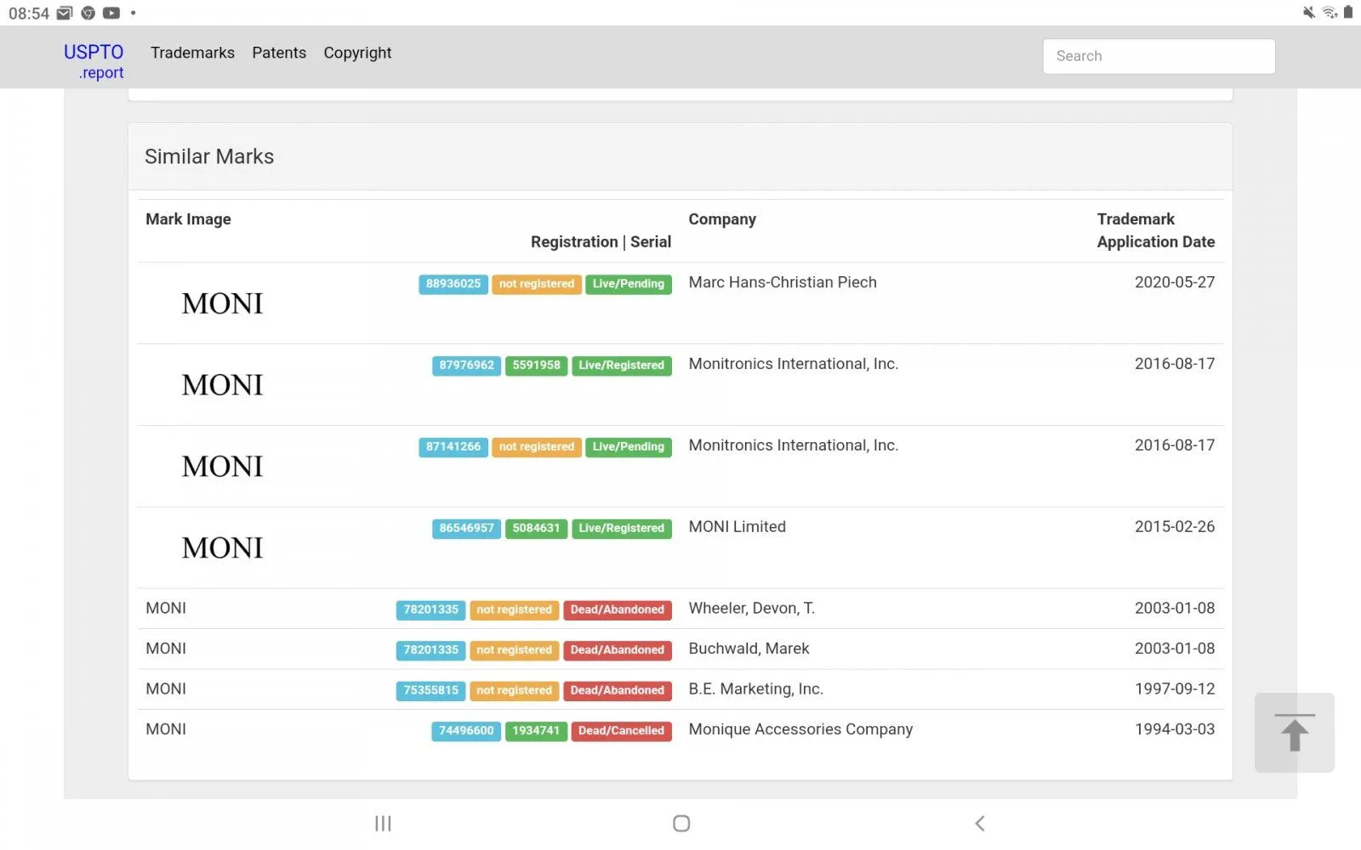The height and width of the screenshot is (850, 1361).
Task: Select the Dead/Cancelled badge for Monique Accessories
Action: 622,731
